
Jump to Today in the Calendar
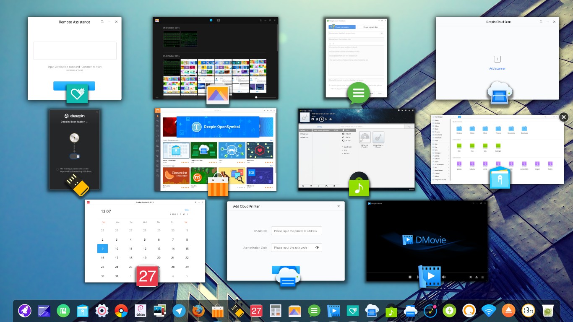coord(187,210)
